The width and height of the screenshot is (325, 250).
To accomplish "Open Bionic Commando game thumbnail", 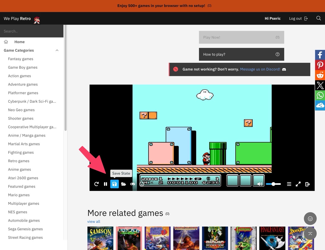I will tap(215, 238).
